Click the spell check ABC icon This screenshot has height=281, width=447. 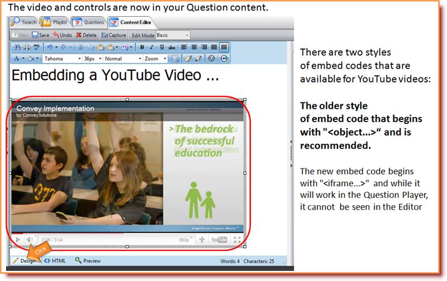[x=36, y=47]
